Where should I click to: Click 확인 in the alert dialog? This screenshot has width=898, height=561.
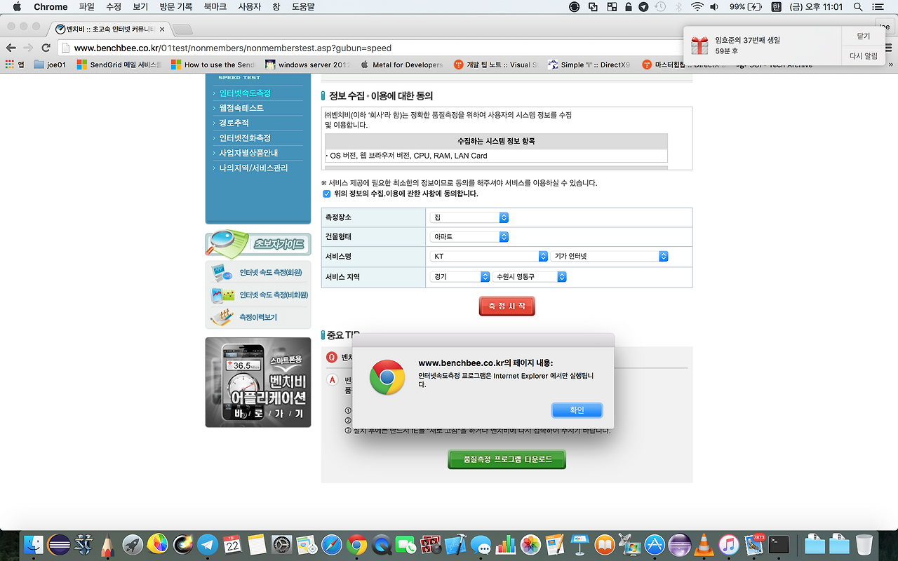(x=577, y=410)
